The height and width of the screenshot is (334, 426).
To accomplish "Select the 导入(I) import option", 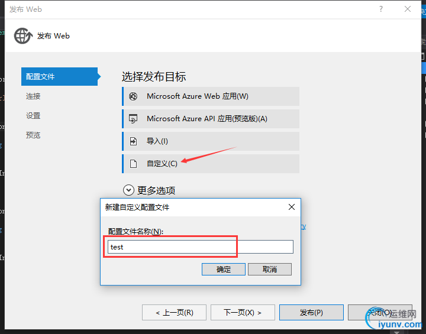I will 211,141.
